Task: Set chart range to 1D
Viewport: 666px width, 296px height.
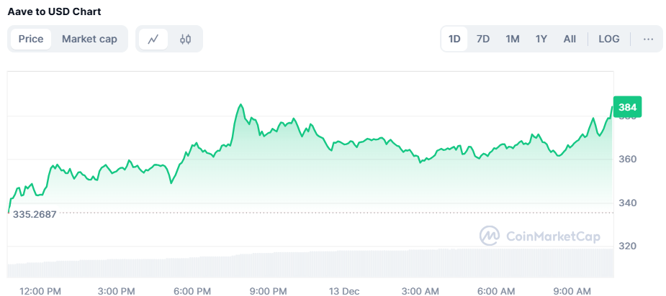Action: point(454,39)
